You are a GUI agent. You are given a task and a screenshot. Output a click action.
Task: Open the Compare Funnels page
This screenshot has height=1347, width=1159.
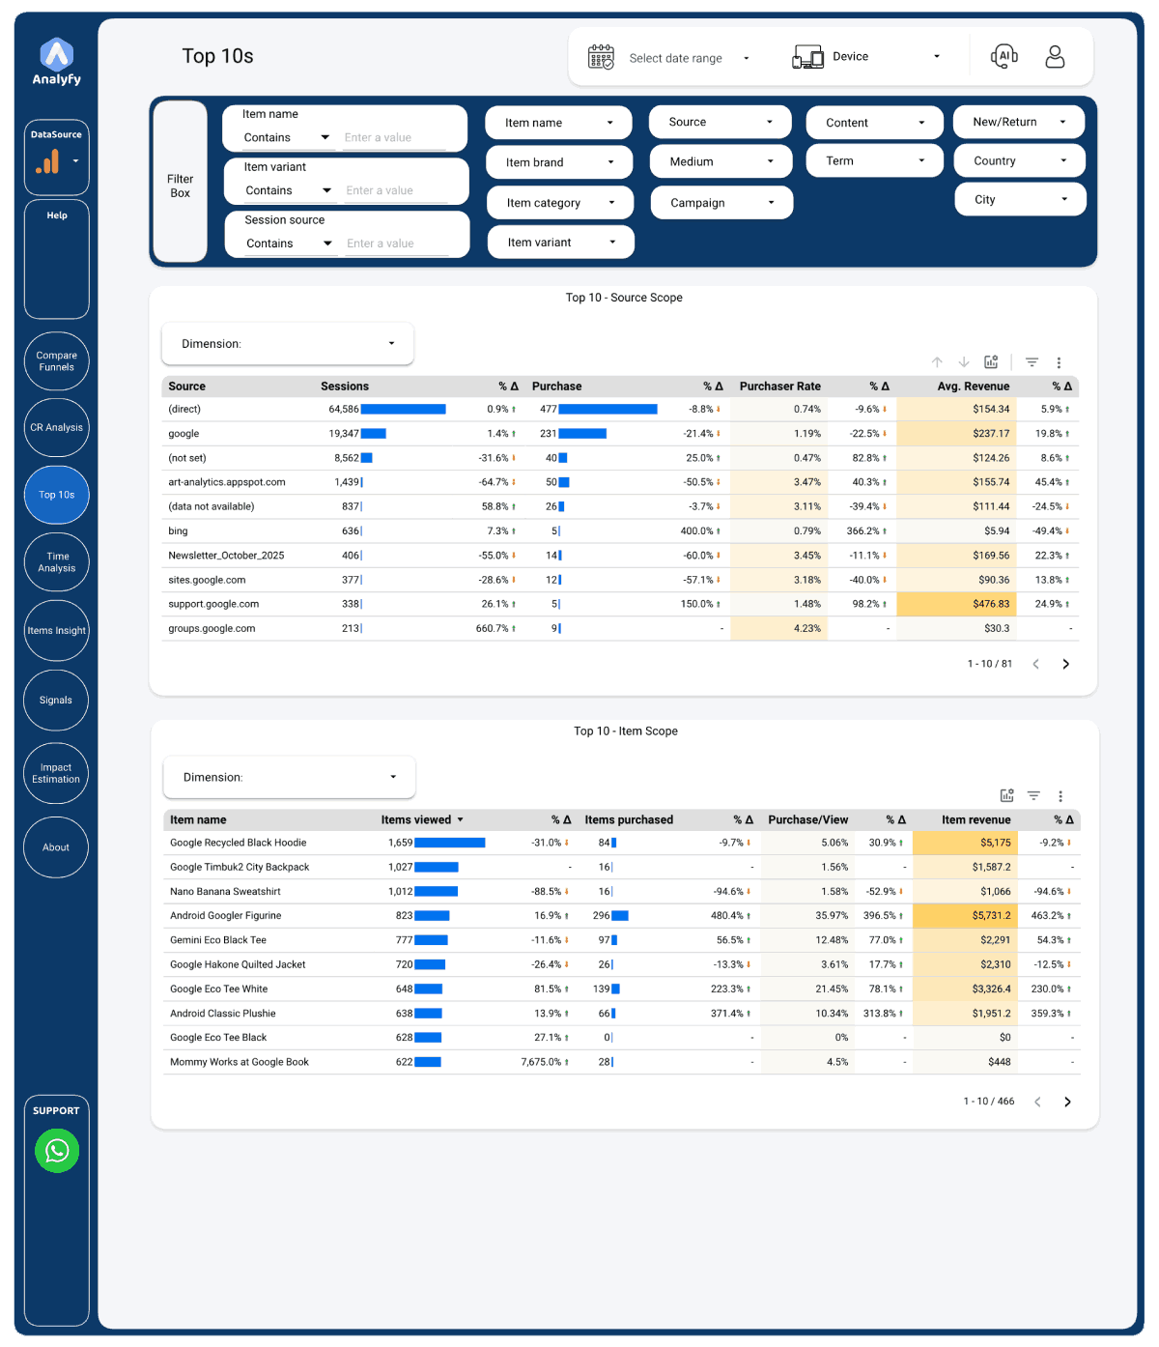[57, 361]
